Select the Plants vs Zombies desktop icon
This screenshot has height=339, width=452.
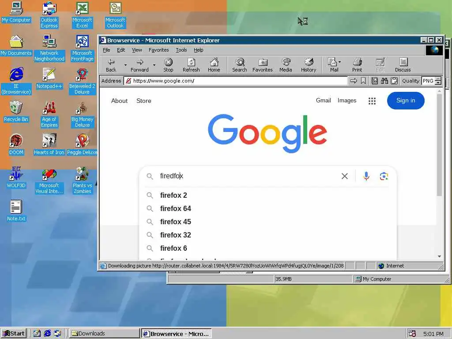pyautogui.click(x=82, y=181)
